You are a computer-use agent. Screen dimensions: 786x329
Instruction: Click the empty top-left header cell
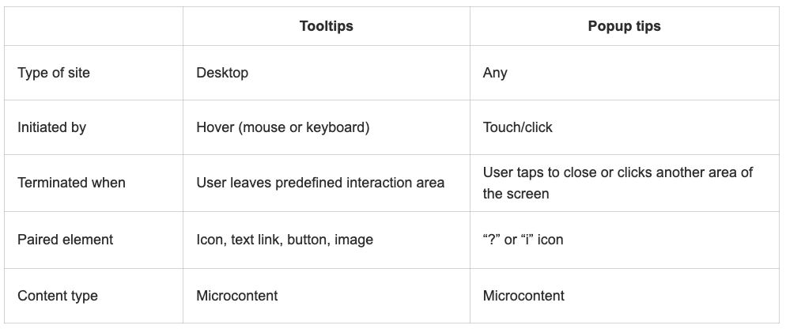click(94, 26)
